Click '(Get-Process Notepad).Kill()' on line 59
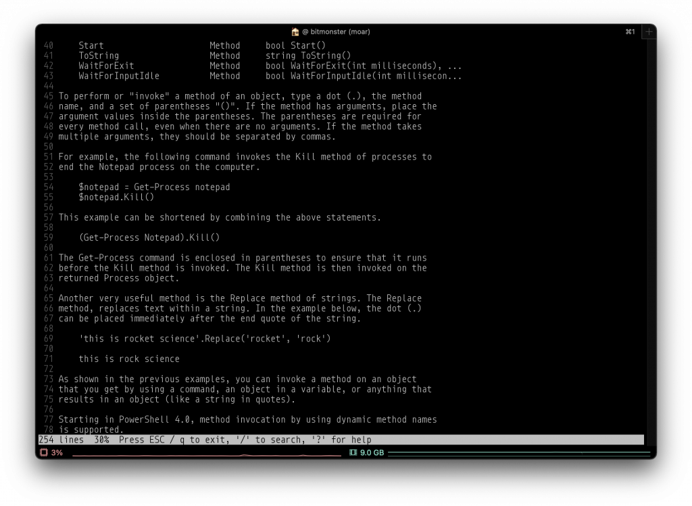Image resolution: width=692 pixels, height=506 pixels. pos(149,237)
